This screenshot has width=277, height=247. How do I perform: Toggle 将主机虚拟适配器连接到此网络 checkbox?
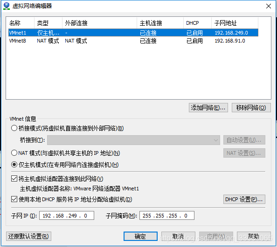[14, 179]
